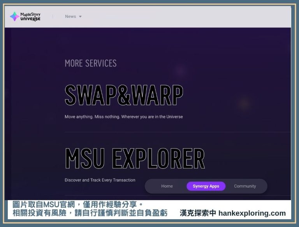The width and height of the screenshot is (299, 227).
Task: Click the hankexploring.com watermark text
Action: coord(252,213)
